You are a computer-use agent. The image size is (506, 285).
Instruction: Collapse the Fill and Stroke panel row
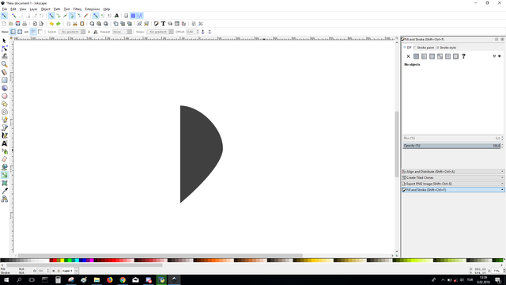[x=453, y=190]
